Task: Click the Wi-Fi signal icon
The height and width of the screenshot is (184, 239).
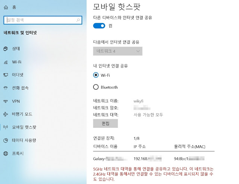Action: coord(6,62)
